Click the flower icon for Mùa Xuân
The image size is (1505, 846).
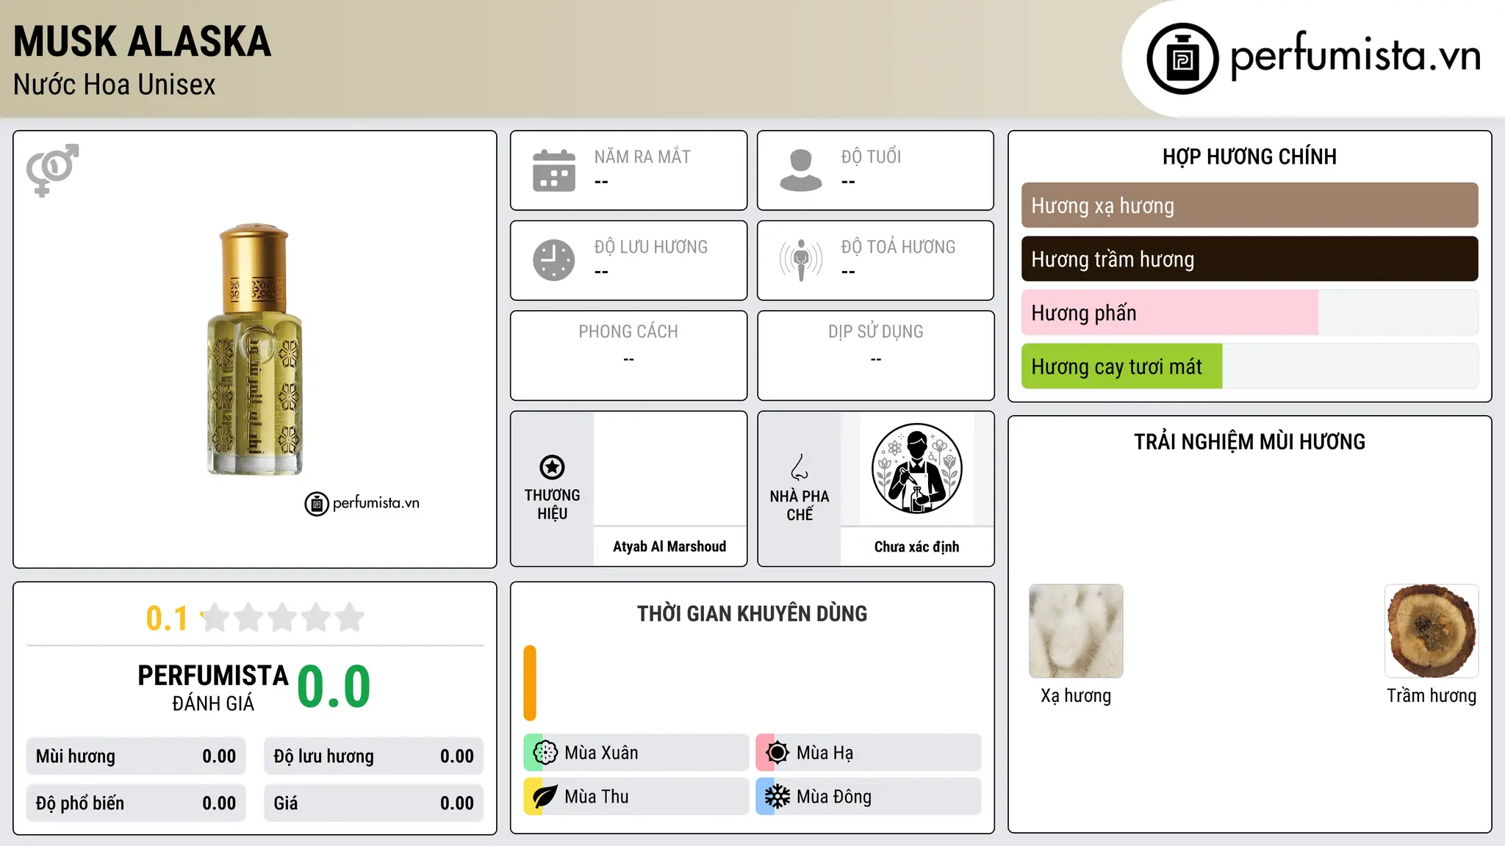point(545,753)
